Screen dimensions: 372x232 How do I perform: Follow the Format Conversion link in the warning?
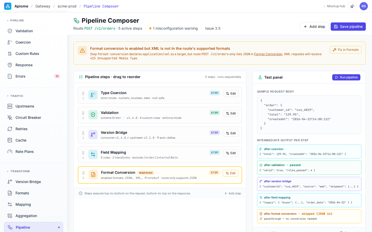(268, 54)
